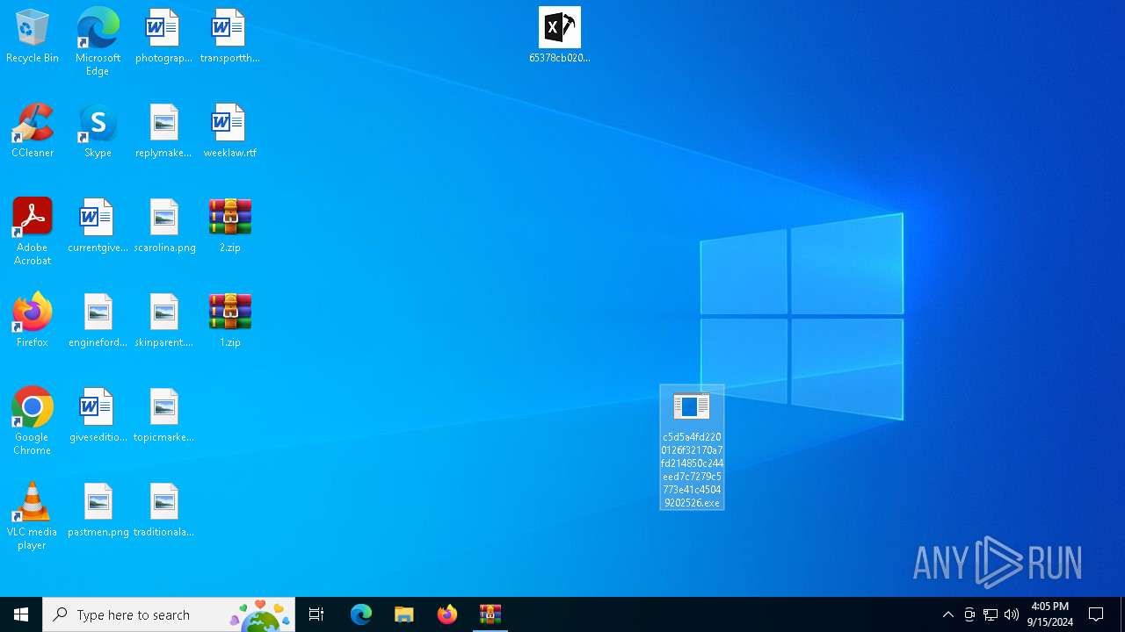1125x632 pixels.
Task: Launch Edge from the taskbar
Action: 361,614
